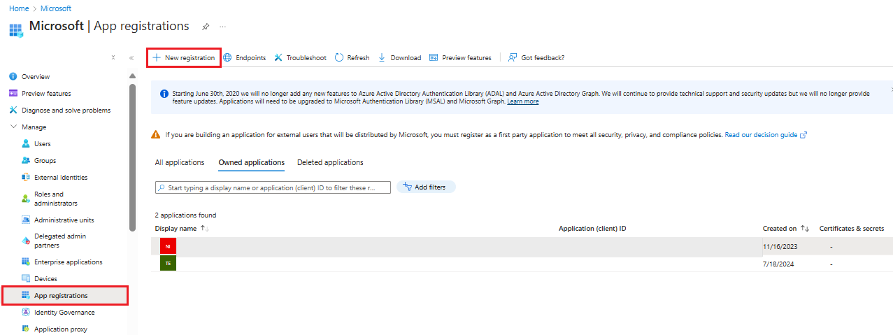The height and width of the screenshot is (335, 893).
Task: Click Learn more in the ADAL notice
Action: coord(523,101)
